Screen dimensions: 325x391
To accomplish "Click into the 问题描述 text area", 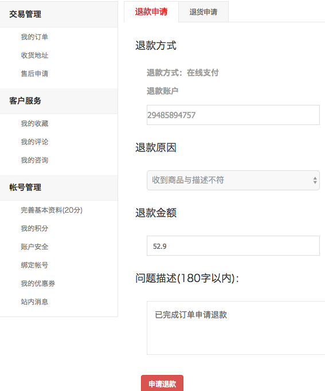I will tap(236, 328).
